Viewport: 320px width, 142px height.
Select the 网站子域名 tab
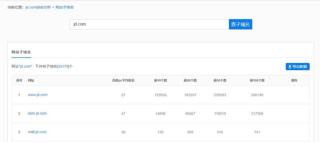(21, 52)
